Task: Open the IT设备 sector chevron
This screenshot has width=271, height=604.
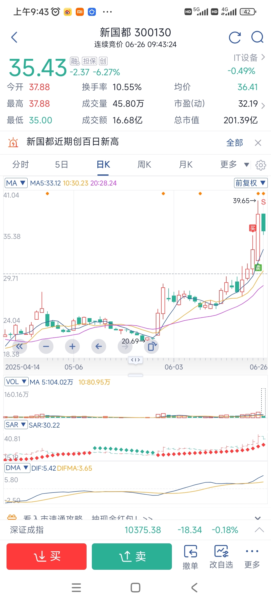Action: [x=263, y=57]
